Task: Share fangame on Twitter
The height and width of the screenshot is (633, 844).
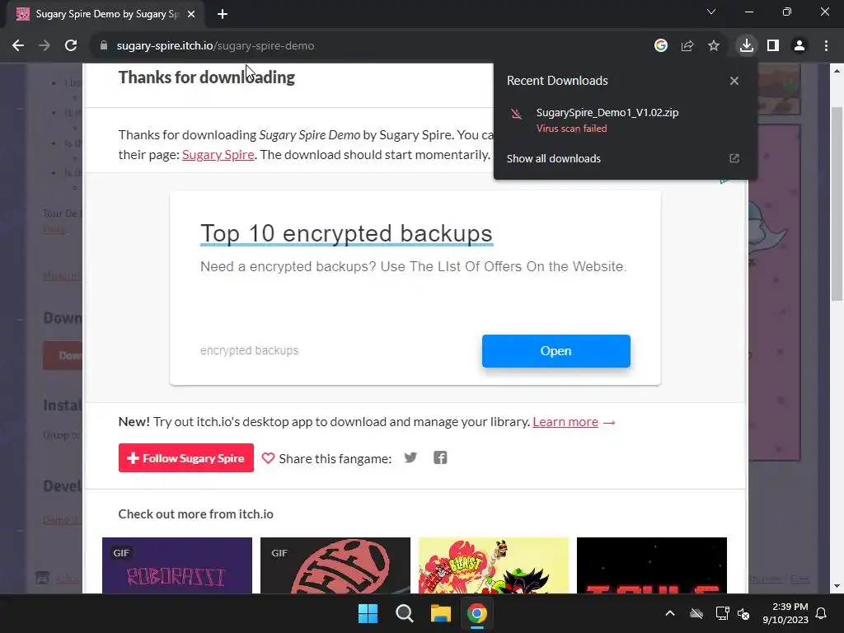Action: point(410,457)
